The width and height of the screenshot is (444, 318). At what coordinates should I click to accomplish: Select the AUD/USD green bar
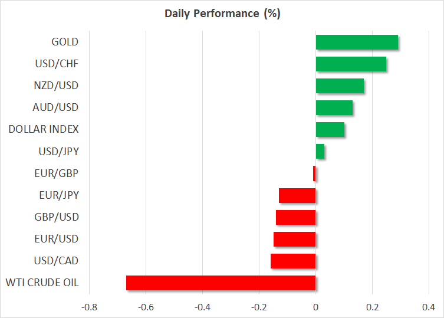coord(334,108)
